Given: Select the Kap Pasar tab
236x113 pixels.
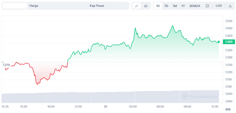Looking at the screenshot, I should pyautogui.click(x=97, y=6).
